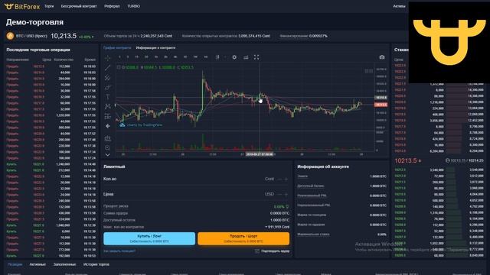Select the Заполненные tab
This screenshot has width=490, height=275.
tap(64, 264)
